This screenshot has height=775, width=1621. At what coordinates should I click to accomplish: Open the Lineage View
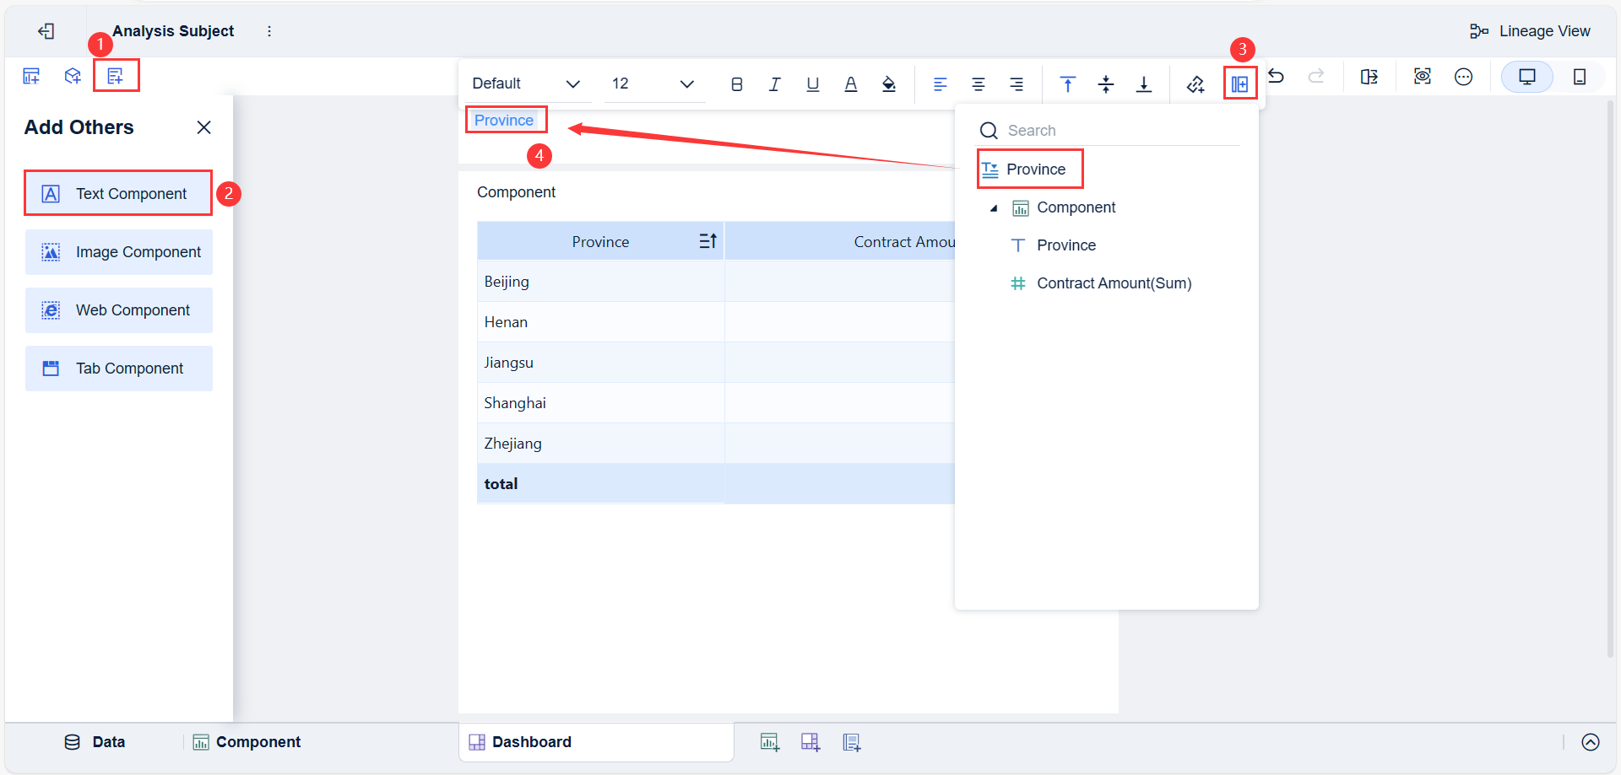click(1530, 31)
